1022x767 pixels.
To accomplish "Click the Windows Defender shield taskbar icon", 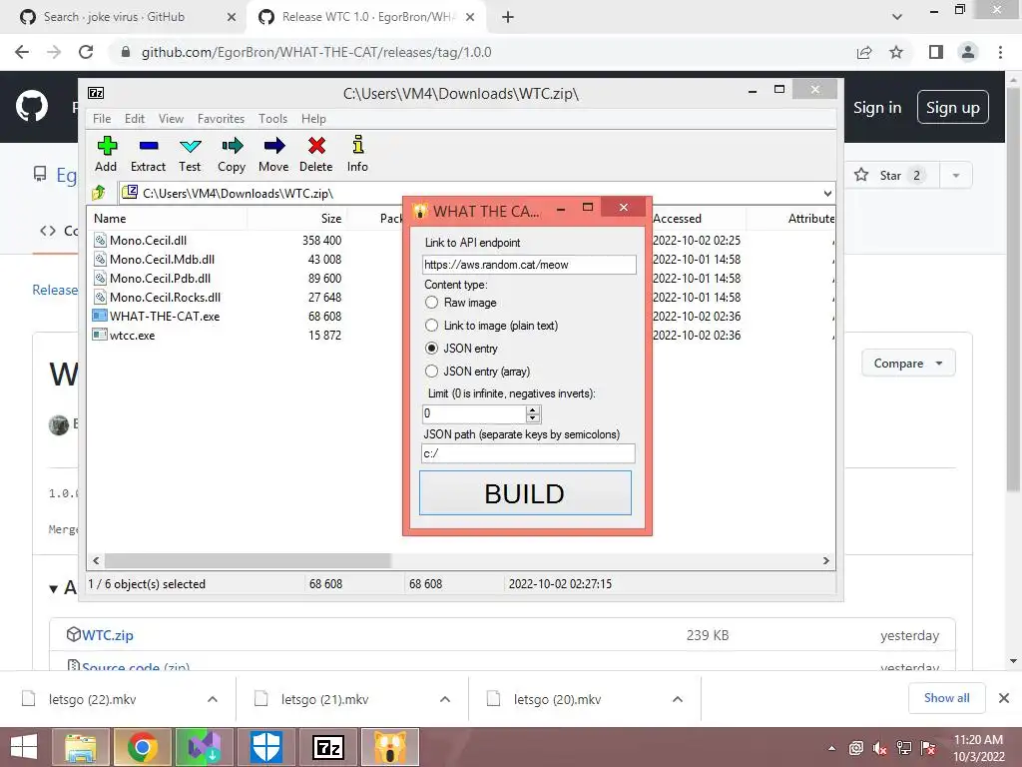I will coord(266,747).
